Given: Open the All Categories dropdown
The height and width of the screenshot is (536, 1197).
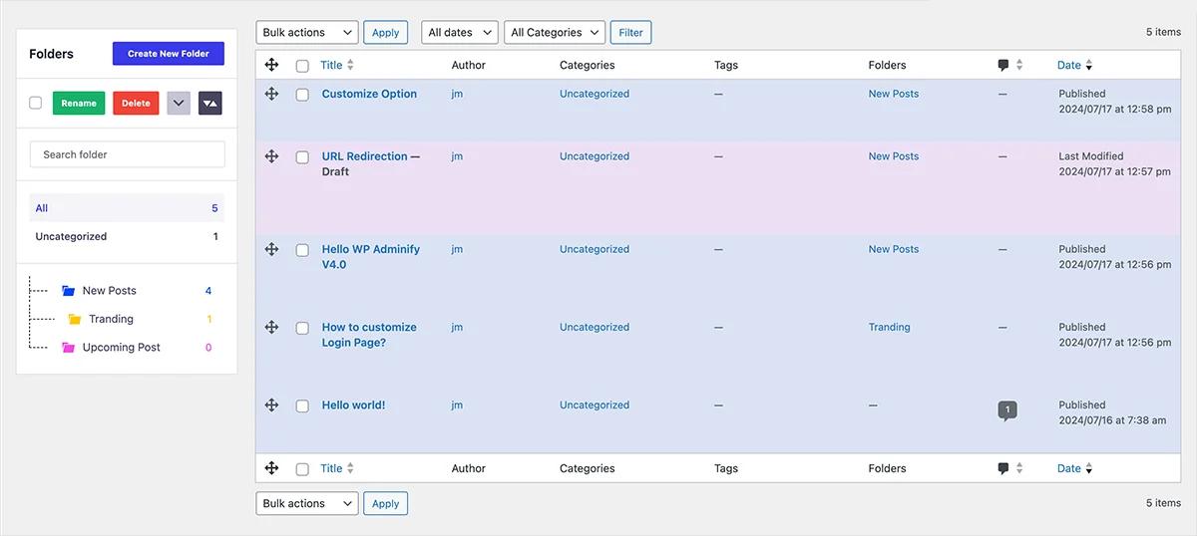Looking at the screenshot, I should pos(554,33).
